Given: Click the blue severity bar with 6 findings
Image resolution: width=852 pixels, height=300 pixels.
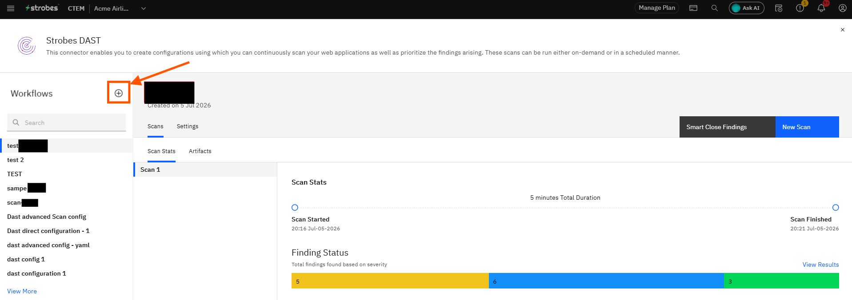Looking at the screenshot, I should (606, 281).
